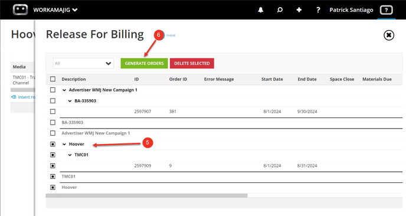The height and width of the screenshot is (216, 406).
Task: Sort by Error Message column header
Action: pyautogui.click(x=219, y=79)
